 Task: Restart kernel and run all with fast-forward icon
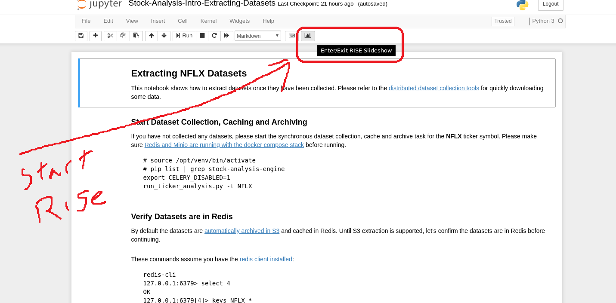pyautogui.click(x=227, y=36)
